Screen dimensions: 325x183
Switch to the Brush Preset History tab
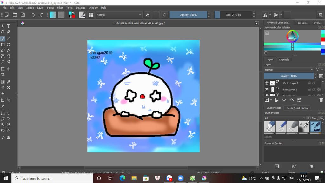coord(297,108)
